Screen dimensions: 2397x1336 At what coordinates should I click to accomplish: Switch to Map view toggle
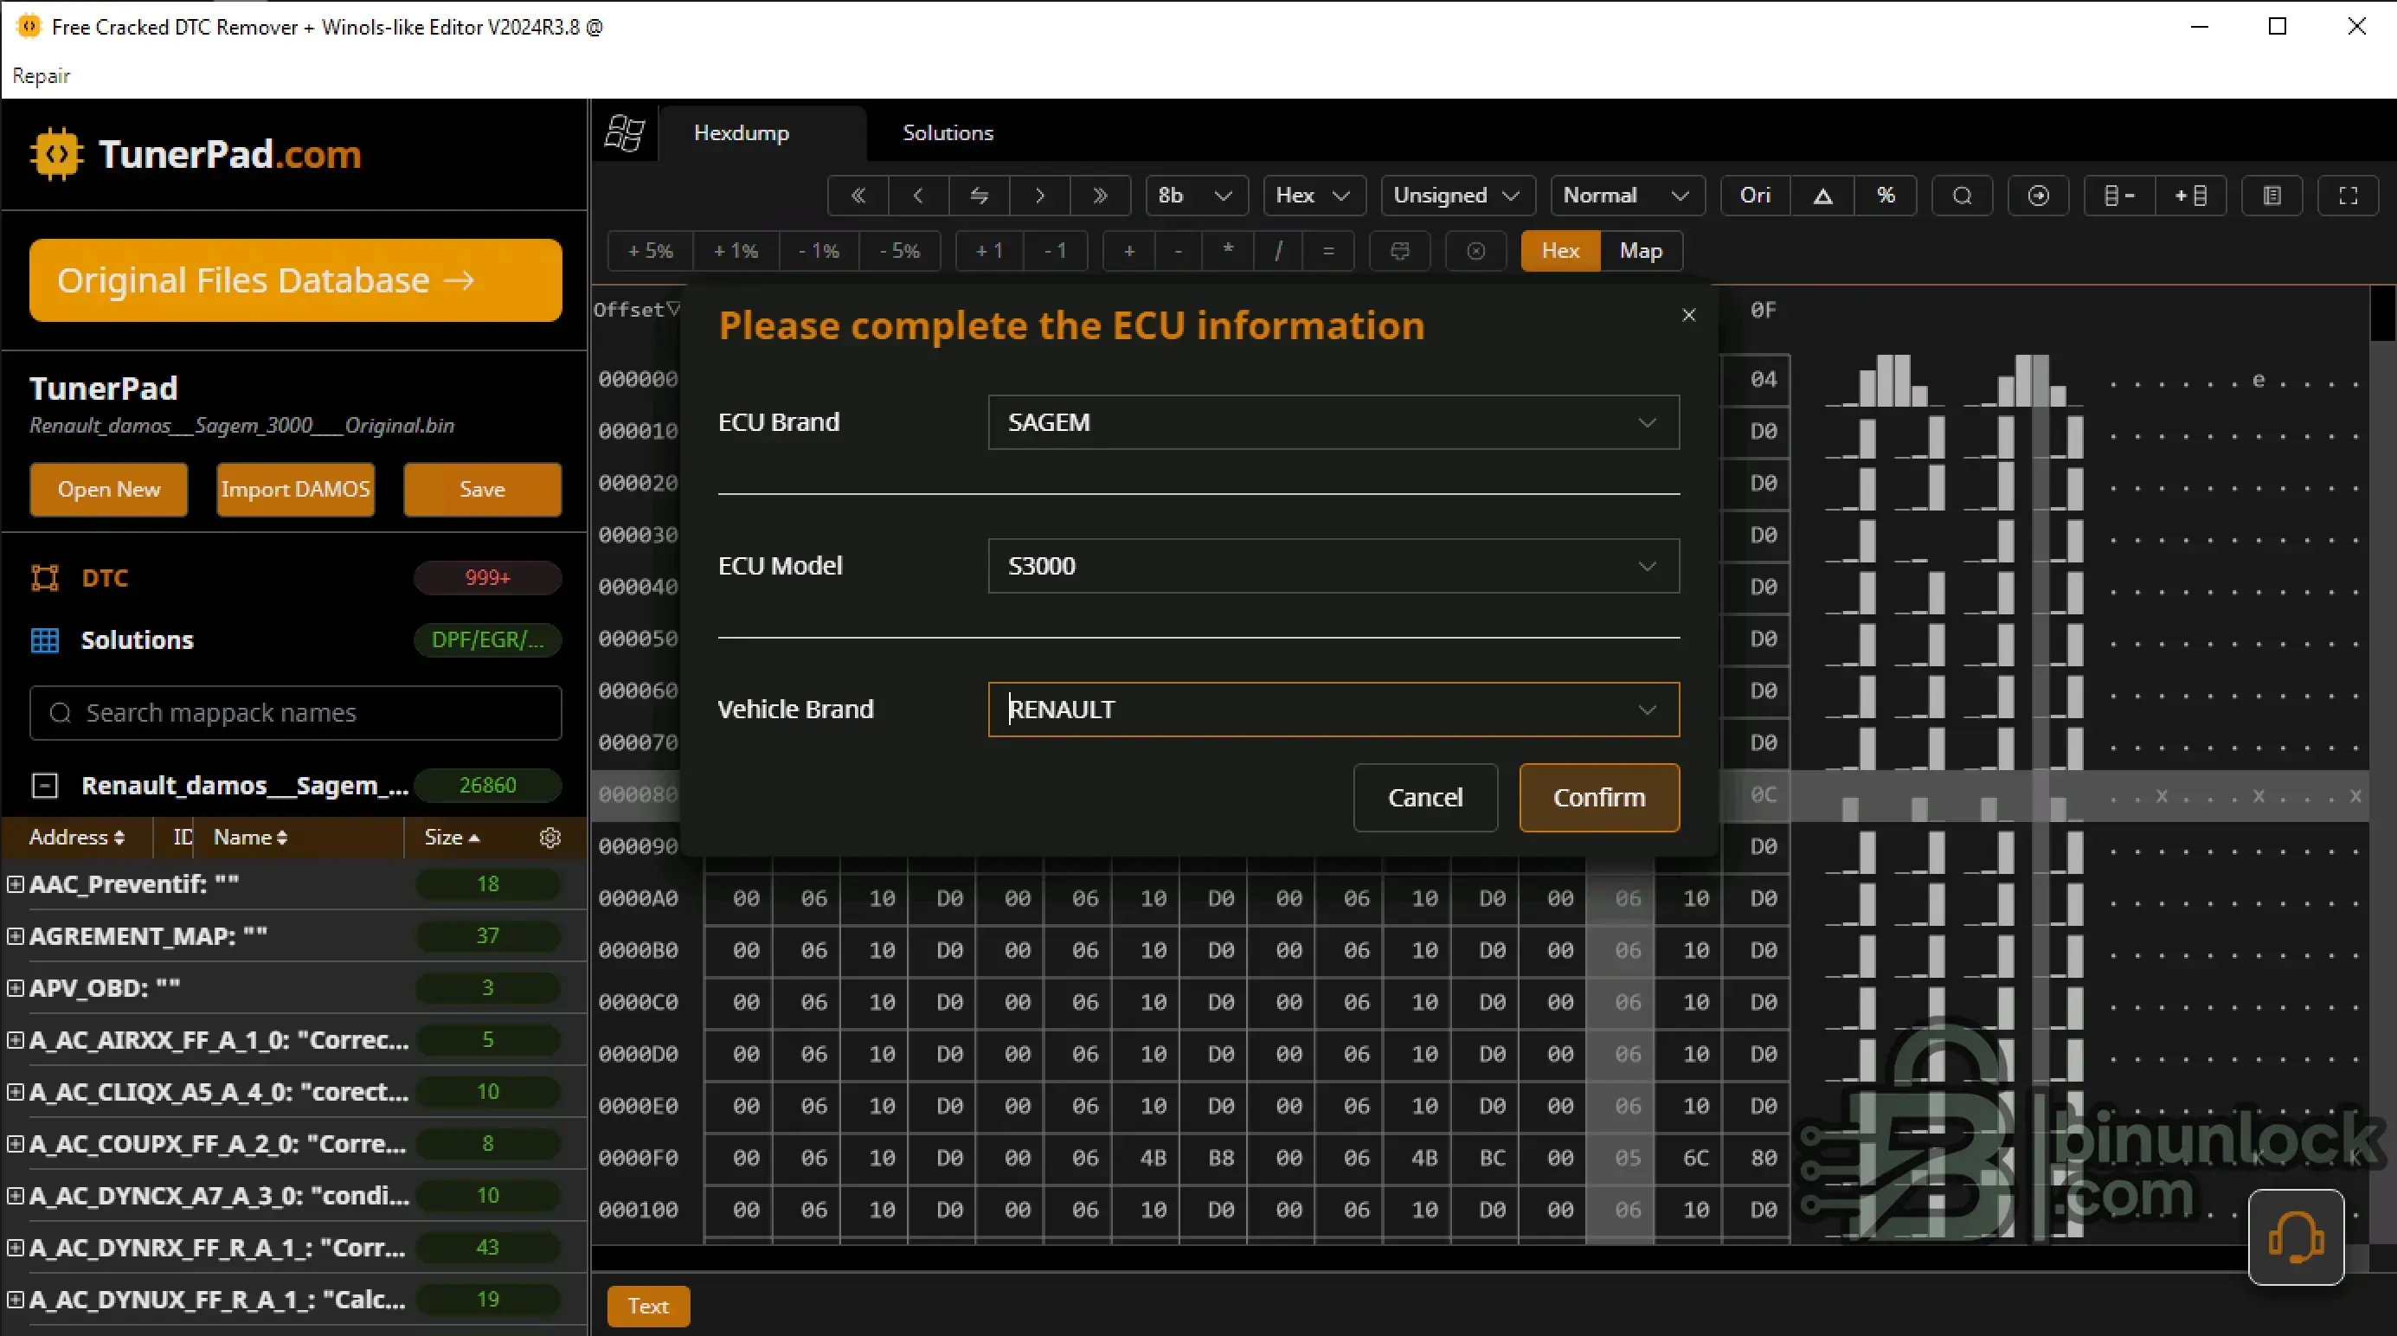(x=1641, y=251)
